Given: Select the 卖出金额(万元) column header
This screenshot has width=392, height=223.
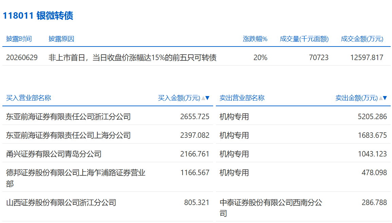Looking at the screenshot, I should [356, 98].
